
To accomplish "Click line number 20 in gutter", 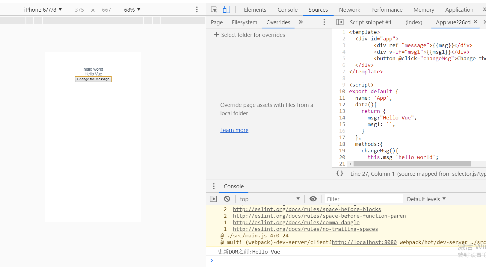I will (342, 157).
